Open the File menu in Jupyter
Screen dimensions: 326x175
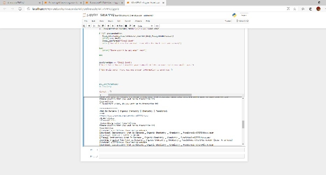point(86,21)
